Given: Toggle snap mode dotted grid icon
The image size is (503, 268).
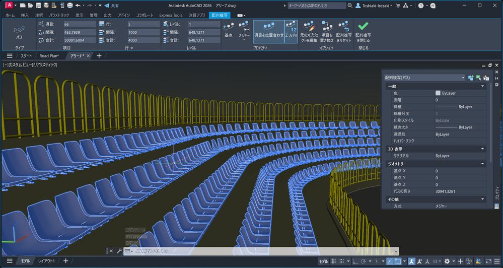Looking at the screenshot, I should pos(342,261).
